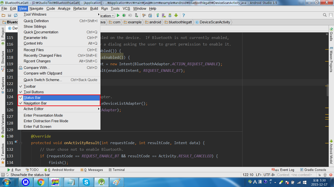
Task: Click the 122:10 cursor position in status bar
Action: (248, 175)
